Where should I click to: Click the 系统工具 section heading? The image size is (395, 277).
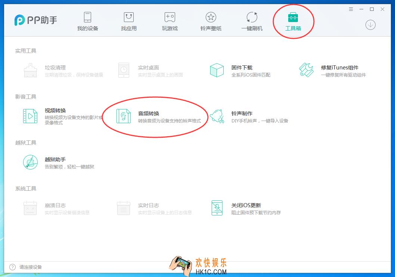(x=26, y=189)
